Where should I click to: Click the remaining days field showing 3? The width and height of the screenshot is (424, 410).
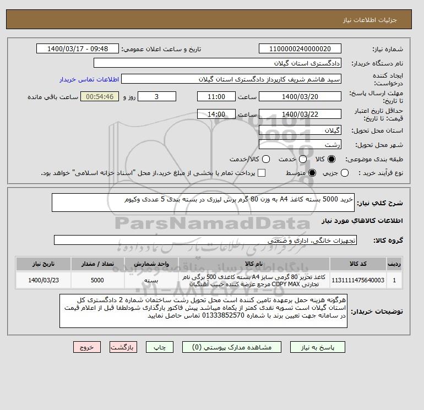point(157,96)
